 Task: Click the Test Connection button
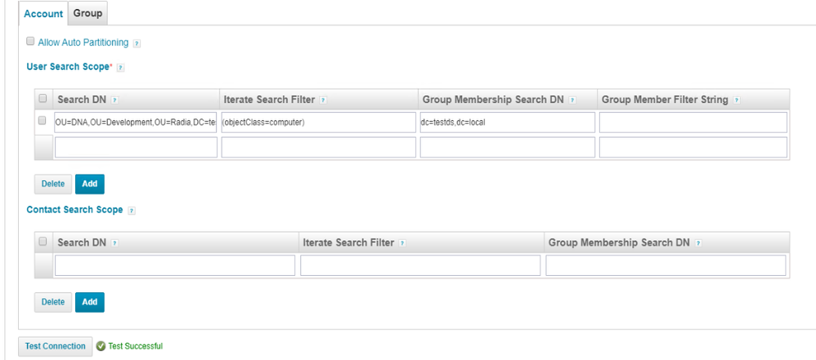click(x=55, y=346)
